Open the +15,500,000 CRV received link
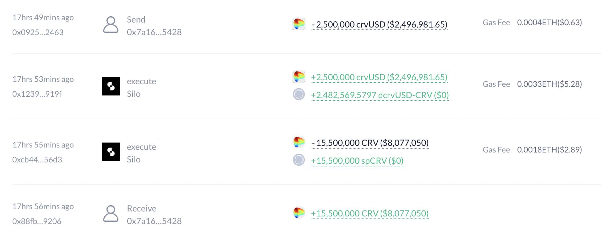 pyautogui.click(x=370, y=213)
